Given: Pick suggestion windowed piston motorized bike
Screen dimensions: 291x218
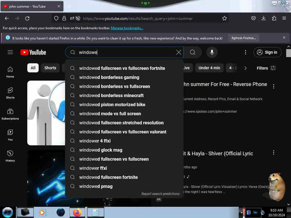Looking at the screenshot, I should point(124,104).
